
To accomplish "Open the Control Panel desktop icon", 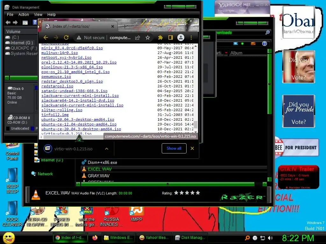I will (12, 152).
